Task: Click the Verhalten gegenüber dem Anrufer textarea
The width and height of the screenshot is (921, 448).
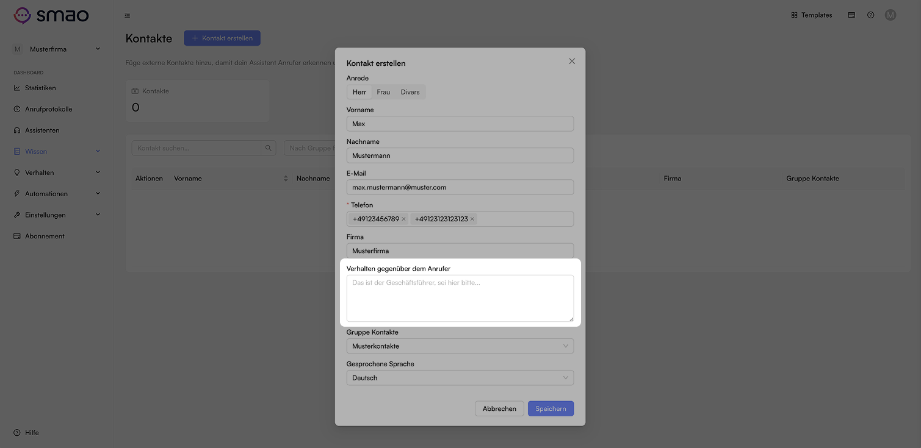Action: point(460,298)
